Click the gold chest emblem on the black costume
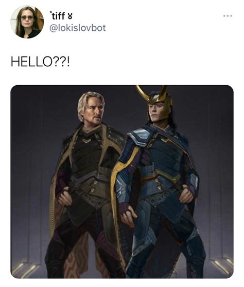This screenshot has width=244, height=287. click(x=86, y=141)
